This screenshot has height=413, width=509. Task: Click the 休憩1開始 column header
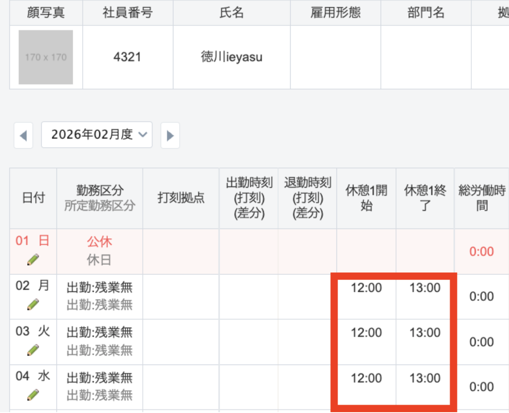click(x=366, y=198)
